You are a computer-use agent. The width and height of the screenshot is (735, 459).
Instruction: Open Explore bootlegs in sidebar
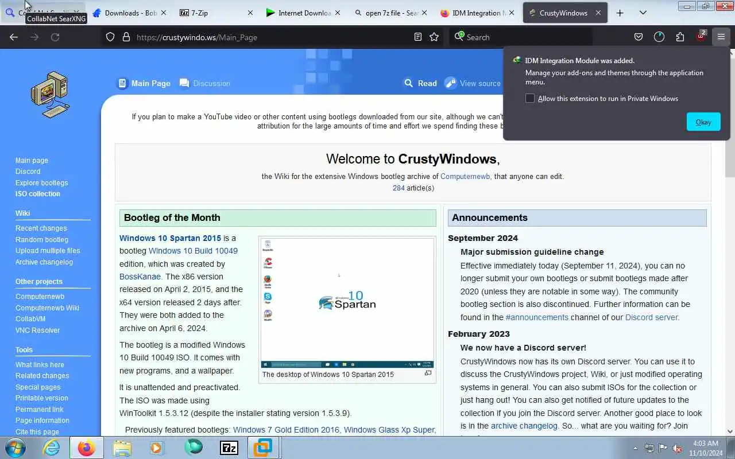(41, 182)
